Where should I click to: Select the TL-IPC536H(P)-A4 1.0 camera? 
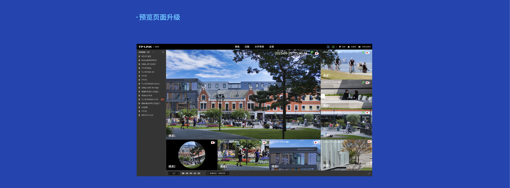click(x=150, y=84)
